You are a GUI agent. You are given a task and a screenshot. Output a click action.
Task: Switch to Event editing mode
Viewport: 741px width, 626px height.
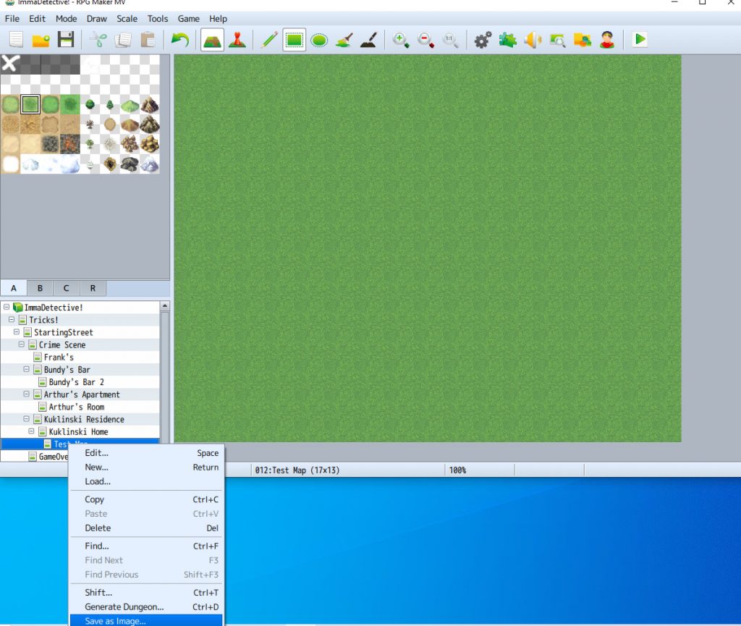(x=237, y=41)
